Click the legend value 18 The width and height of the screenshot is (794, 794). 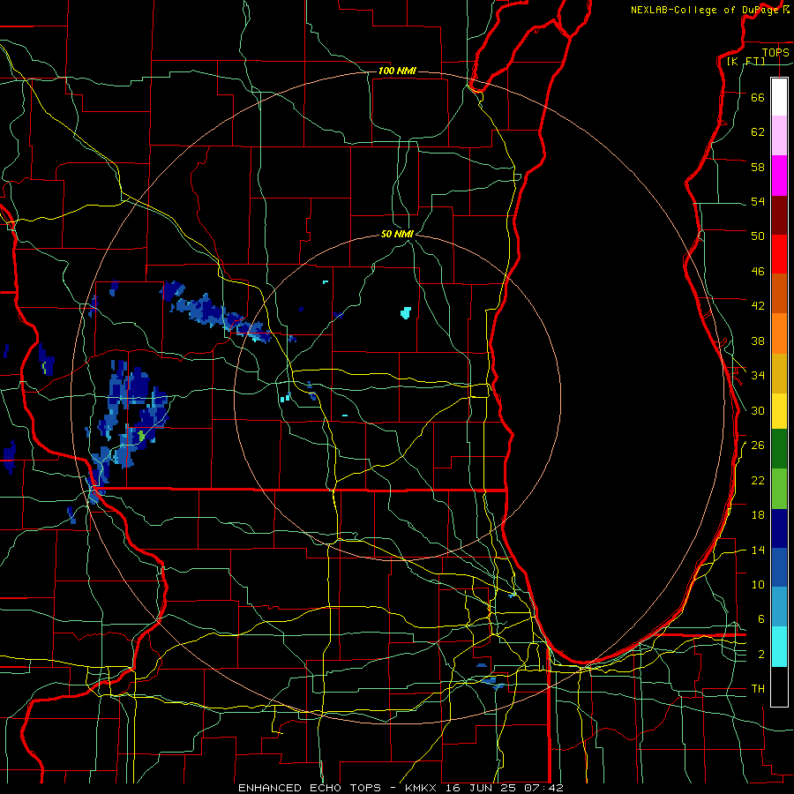[758, 515]
